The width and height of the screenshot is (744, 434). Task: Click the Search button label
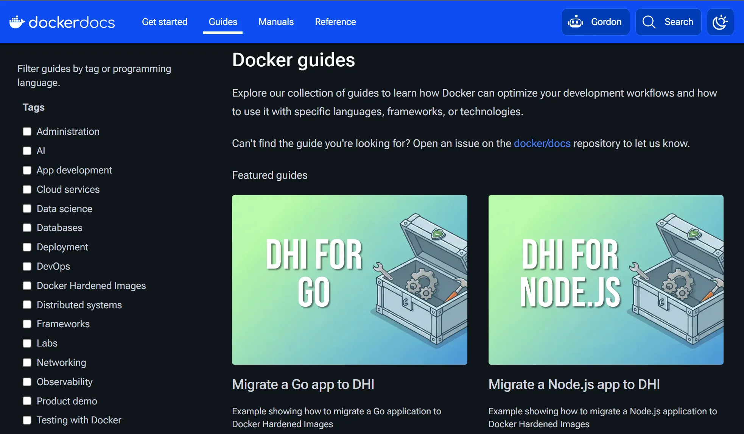(679, 22)
